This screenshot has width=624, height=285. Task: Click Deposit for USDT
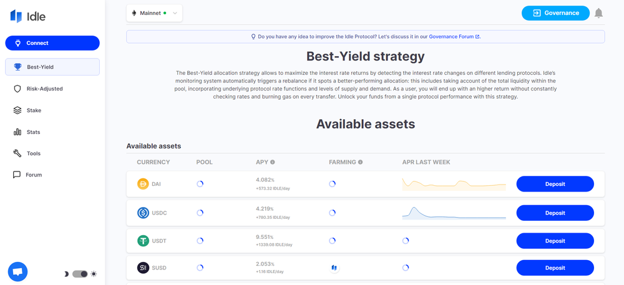pyautogui.click(x=555, y=241)
